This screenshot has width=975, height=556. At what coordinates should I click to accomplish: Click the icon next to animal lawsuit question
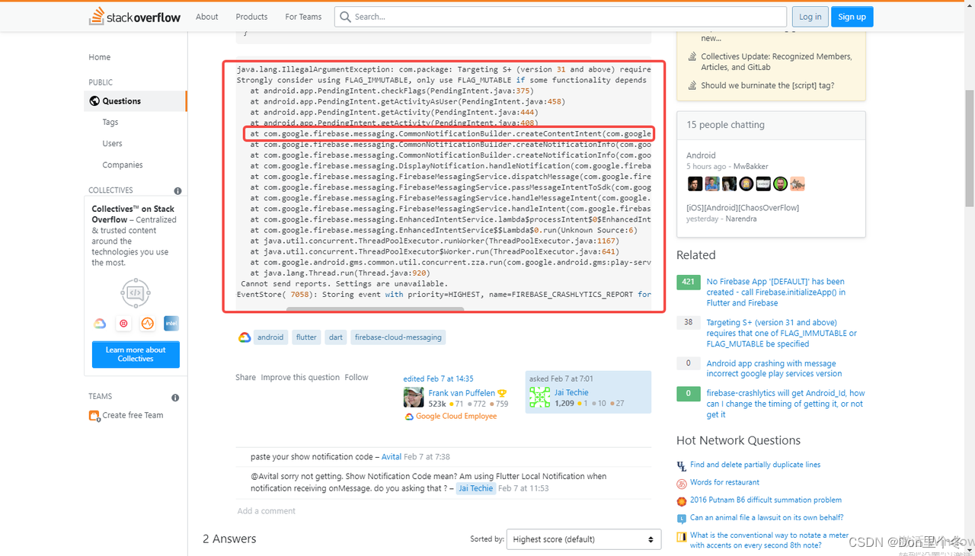click(x=682, y=519)
